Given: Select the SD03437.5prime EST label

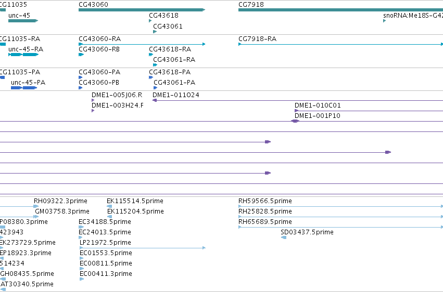Looking at the screenshot, I should [307, 232].
